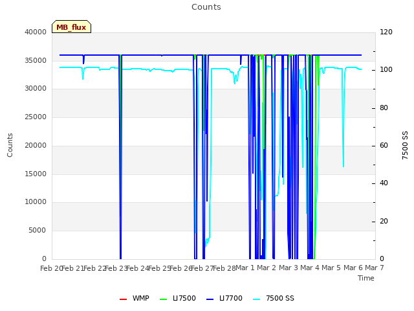Click the chart title Counts
The width and height of the screenshot is (414, 311).
(206, 7)
